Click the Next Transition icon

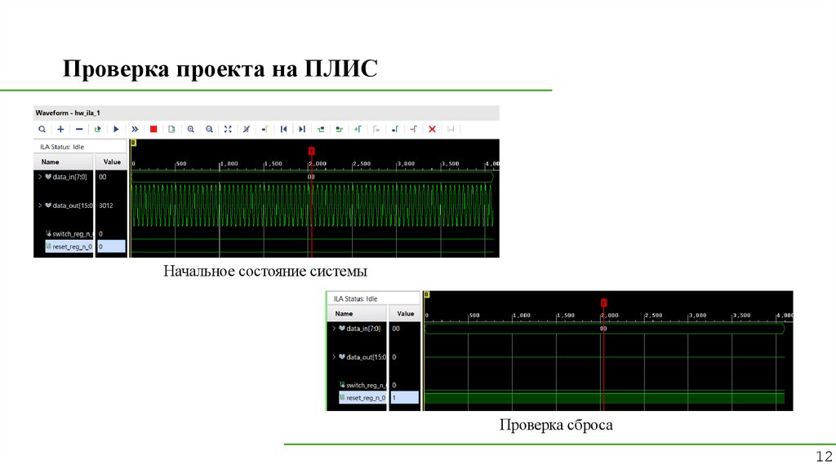coord(339,129)
